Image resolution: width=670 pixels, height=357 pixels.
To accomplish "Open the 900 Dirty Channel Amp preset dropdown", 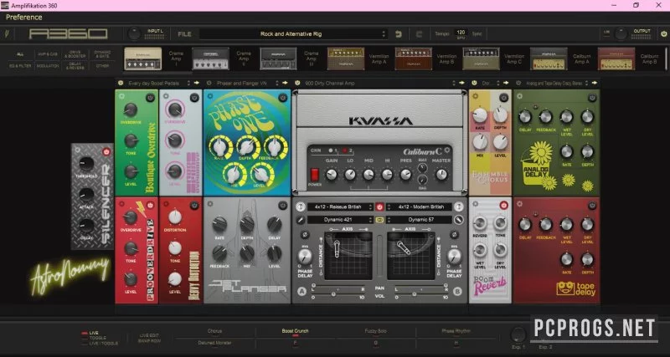I will (380, 83).
